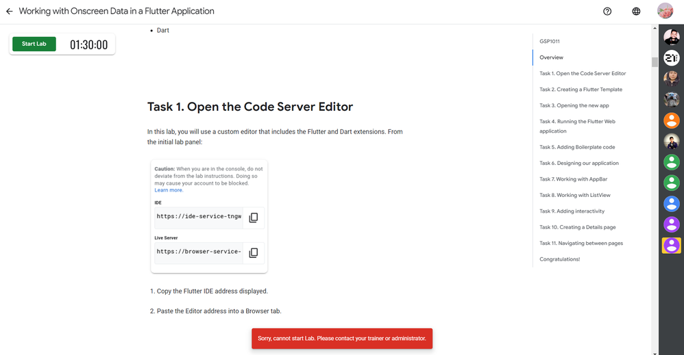
Task: Click the back arrow beside the lab title
Action: click(9, 12)
